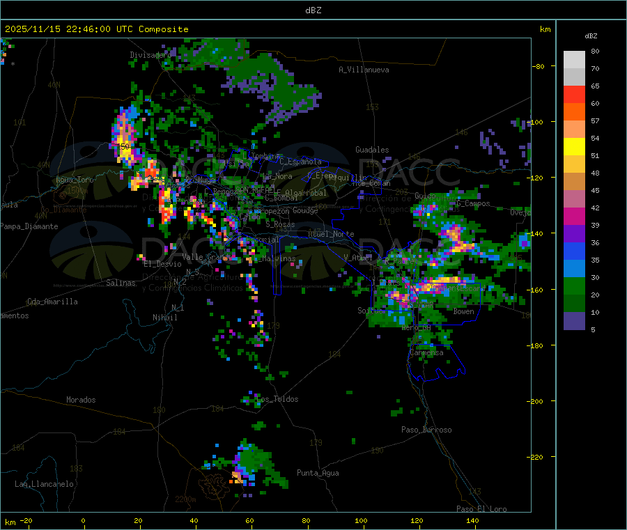Click the 'El_Desvio' place label
627x530 pixels.
click(x=163, y=264)
